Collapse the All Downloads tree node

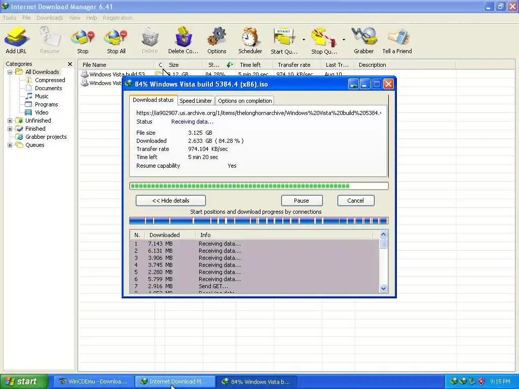[10, 72]
